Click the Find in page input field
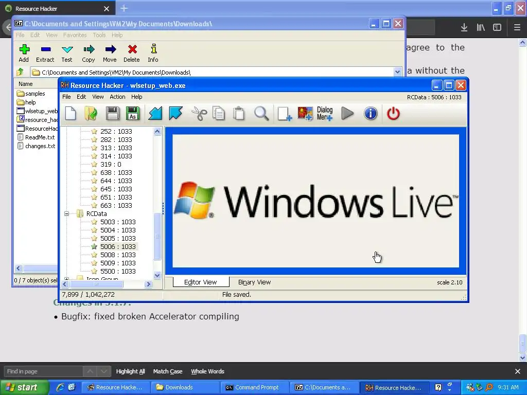This screenshot has height=395, width=527. coord(43,371)
